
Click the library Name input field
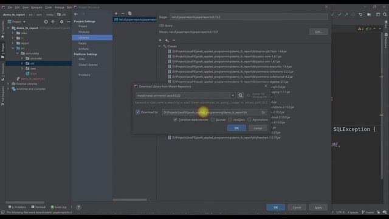(x=249, y=17)
